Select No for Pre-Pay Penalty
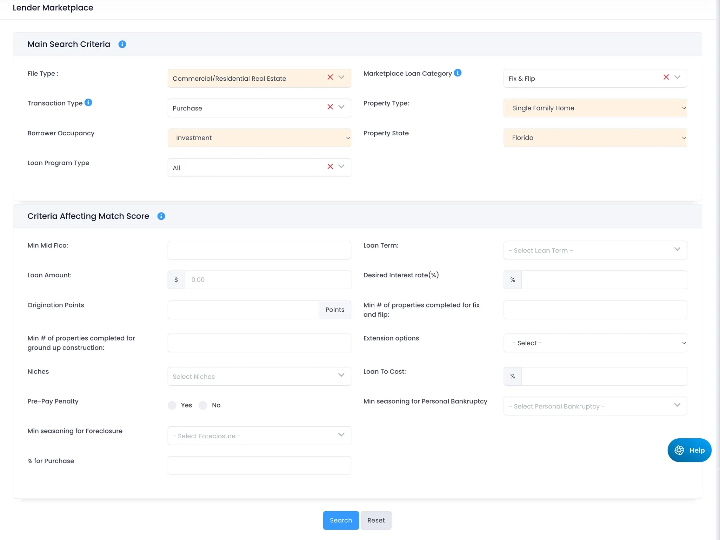Screen dimensions: 720x540 coord(203,405)
